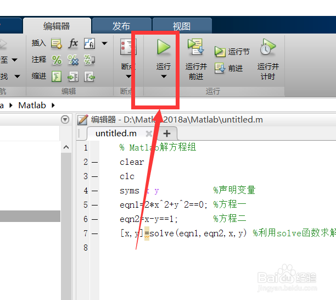Screen dimensions: 336x300
Task: Click 运行并计时 run and time icon
Action: (267, 47)
